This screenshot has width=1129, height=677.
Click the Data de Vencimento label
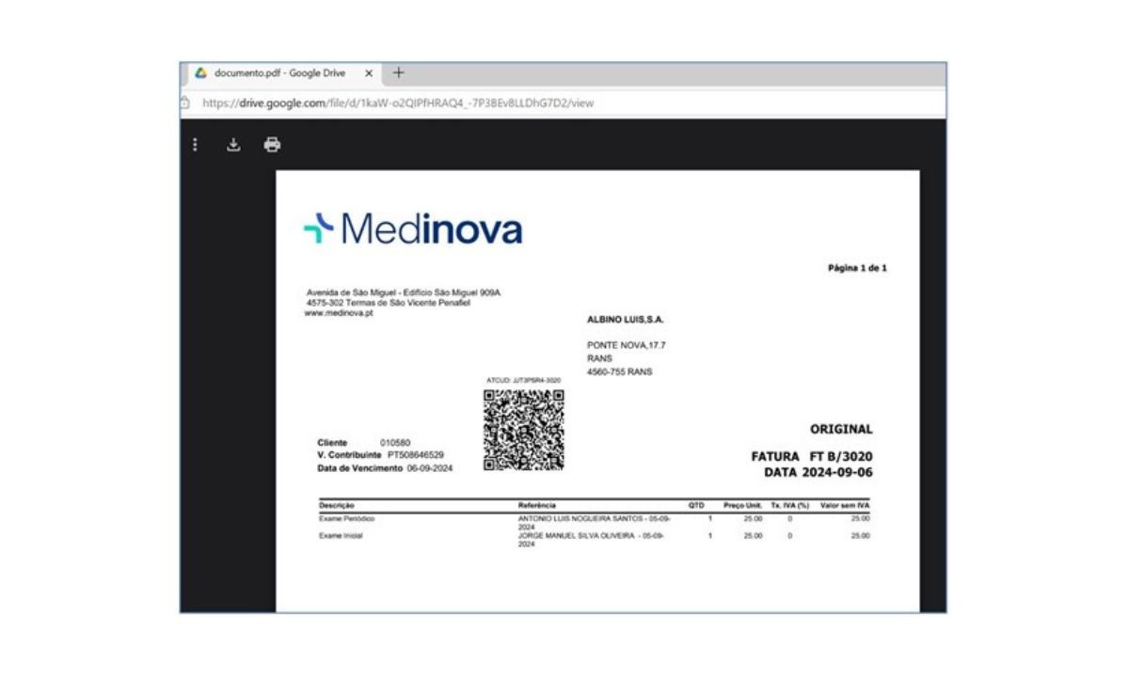pyautogui.click(x=360, y=467)
